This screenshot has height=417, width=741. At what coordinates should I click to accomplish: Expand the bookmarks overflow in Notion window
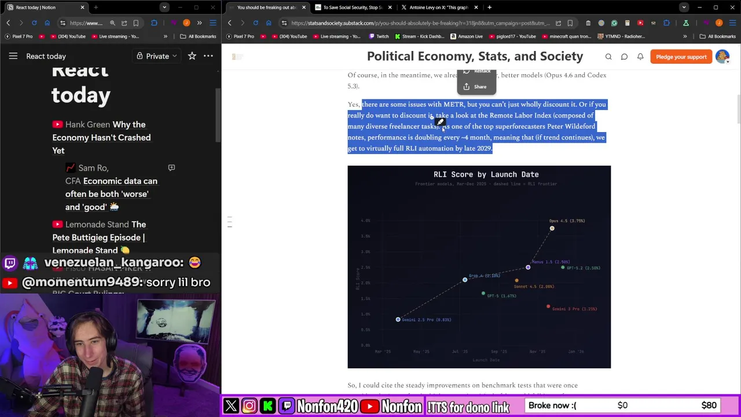coord(166,36)
